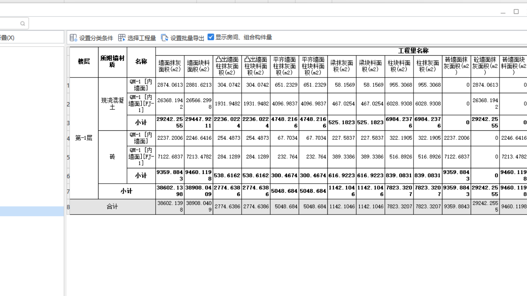Select the 平齐墙面柱抹灰面积 column header
Screen dimensions: 527x296
(285, 66)
